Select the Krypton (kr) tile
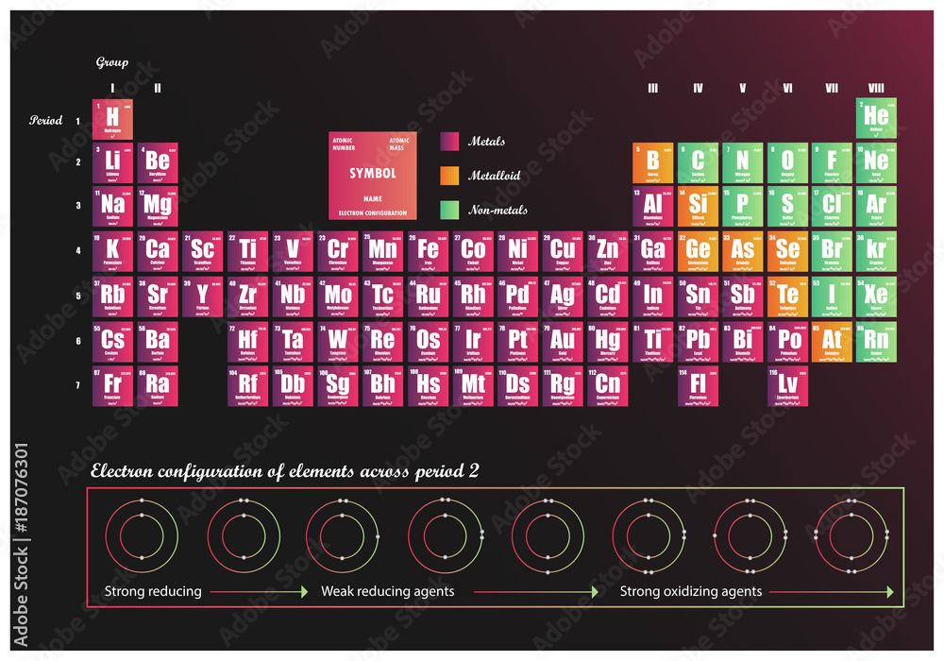This screenshot has height=661, width=944. tap(876, 251)
